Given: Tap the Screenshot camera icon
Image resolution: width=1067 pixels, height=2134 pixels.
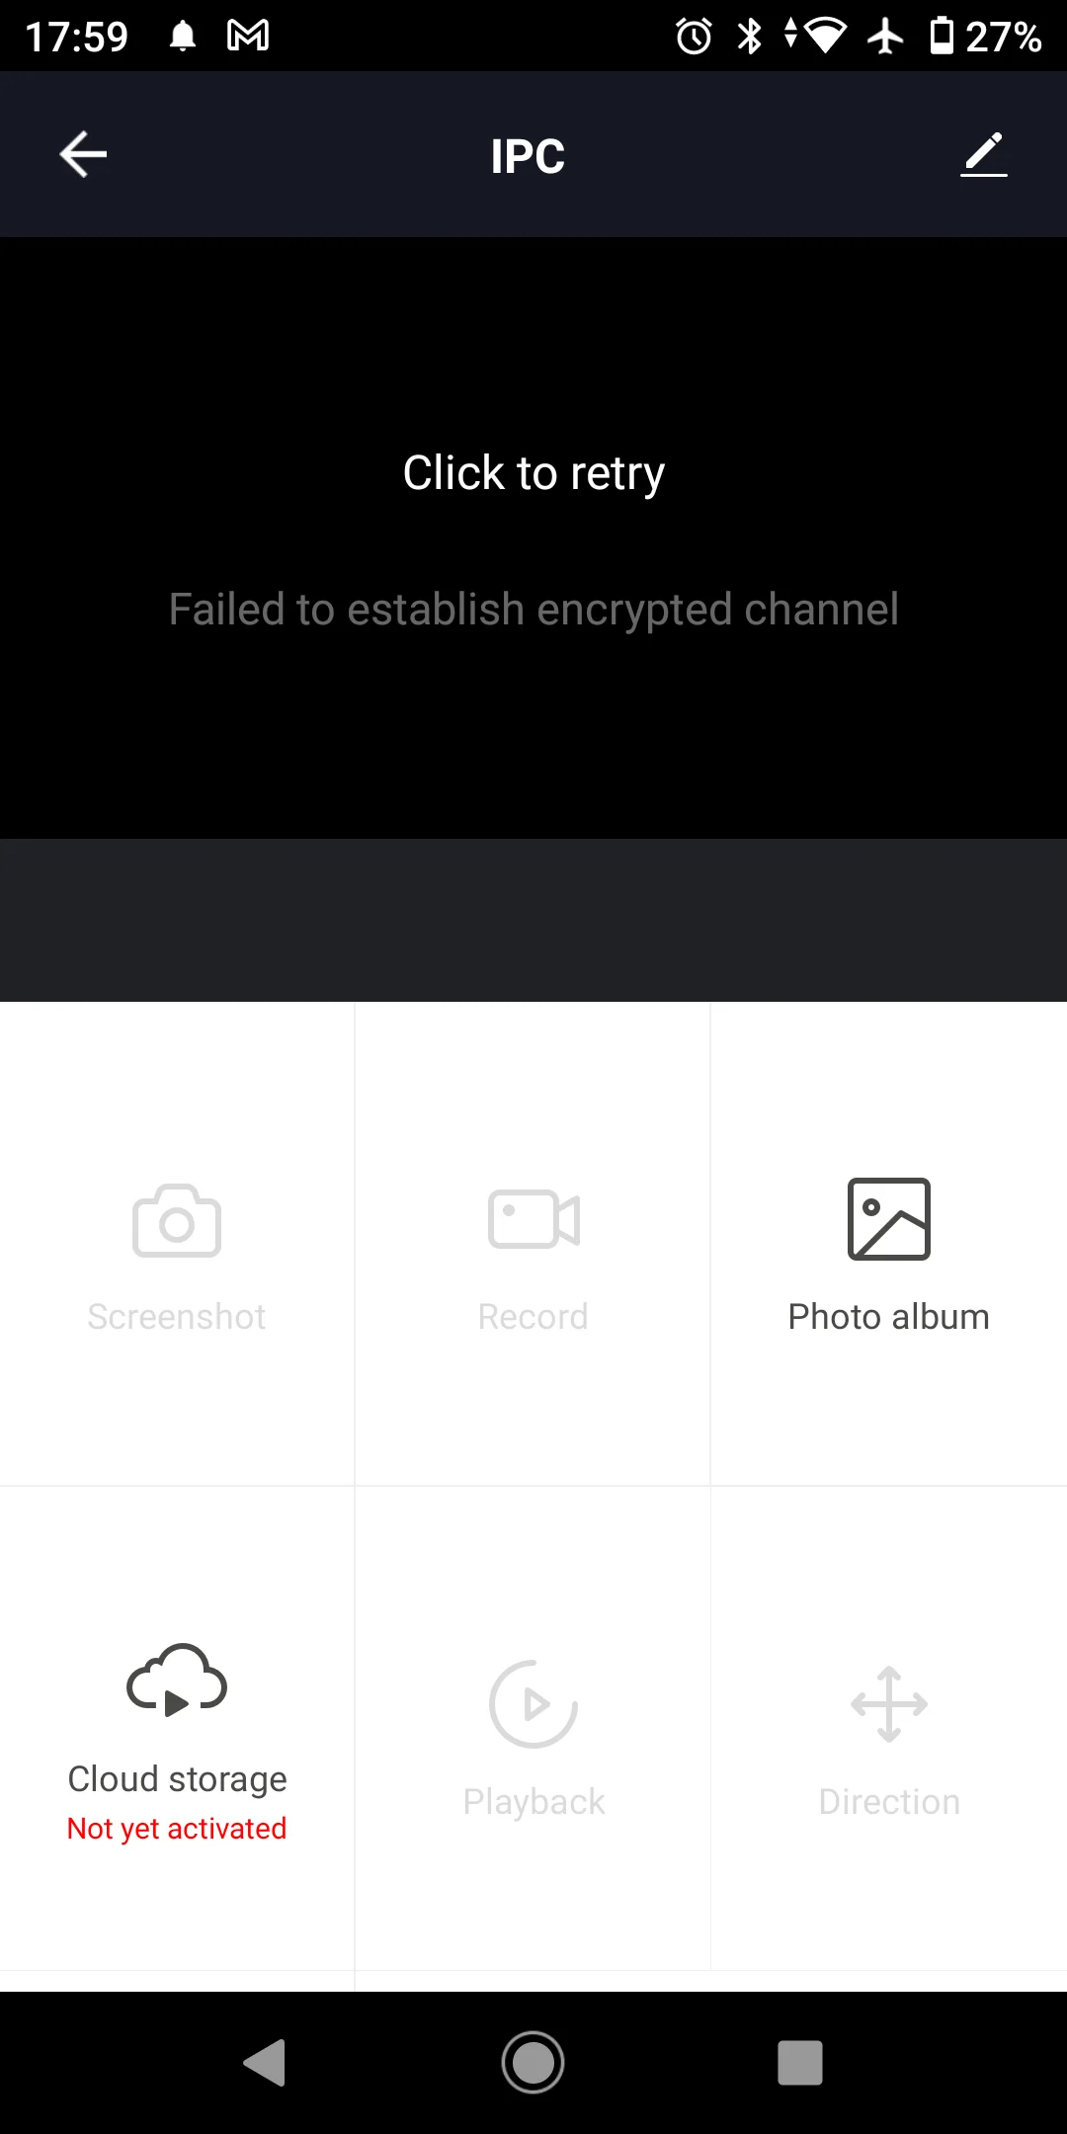Looking at the screenshot, I should 177,1220.
